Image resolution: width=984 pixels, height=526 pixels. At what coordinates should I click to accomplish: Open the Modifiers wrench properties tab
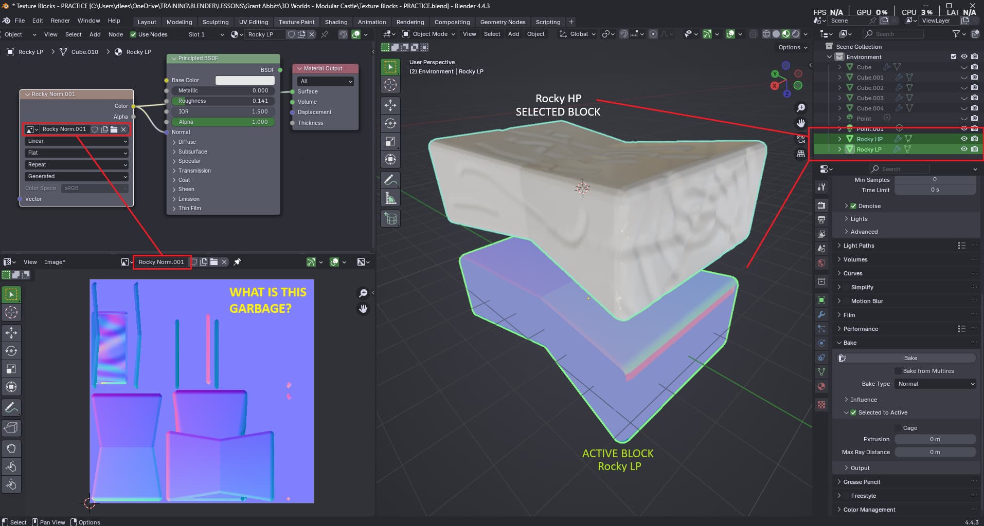tap(821, 314)
